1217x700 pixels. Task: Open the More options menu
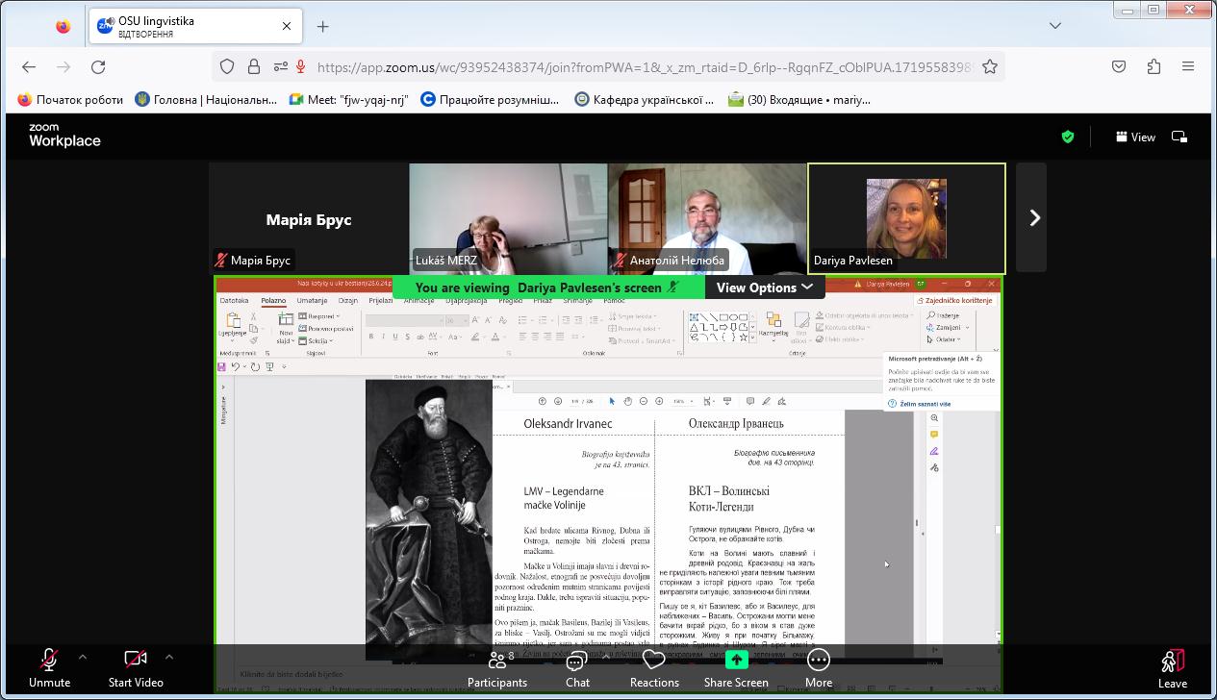[819, 661]
